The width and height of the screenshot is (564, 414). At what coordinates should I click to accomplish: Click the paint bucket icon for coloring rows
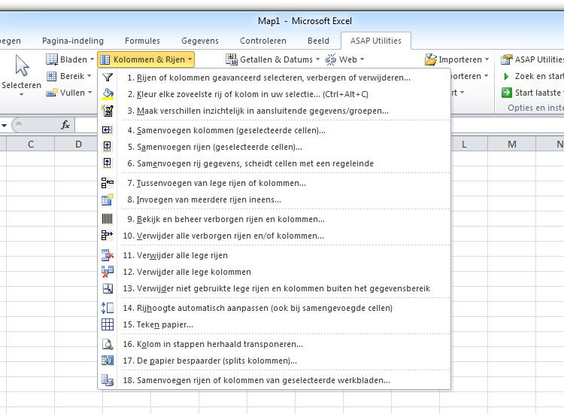(108, 94)
